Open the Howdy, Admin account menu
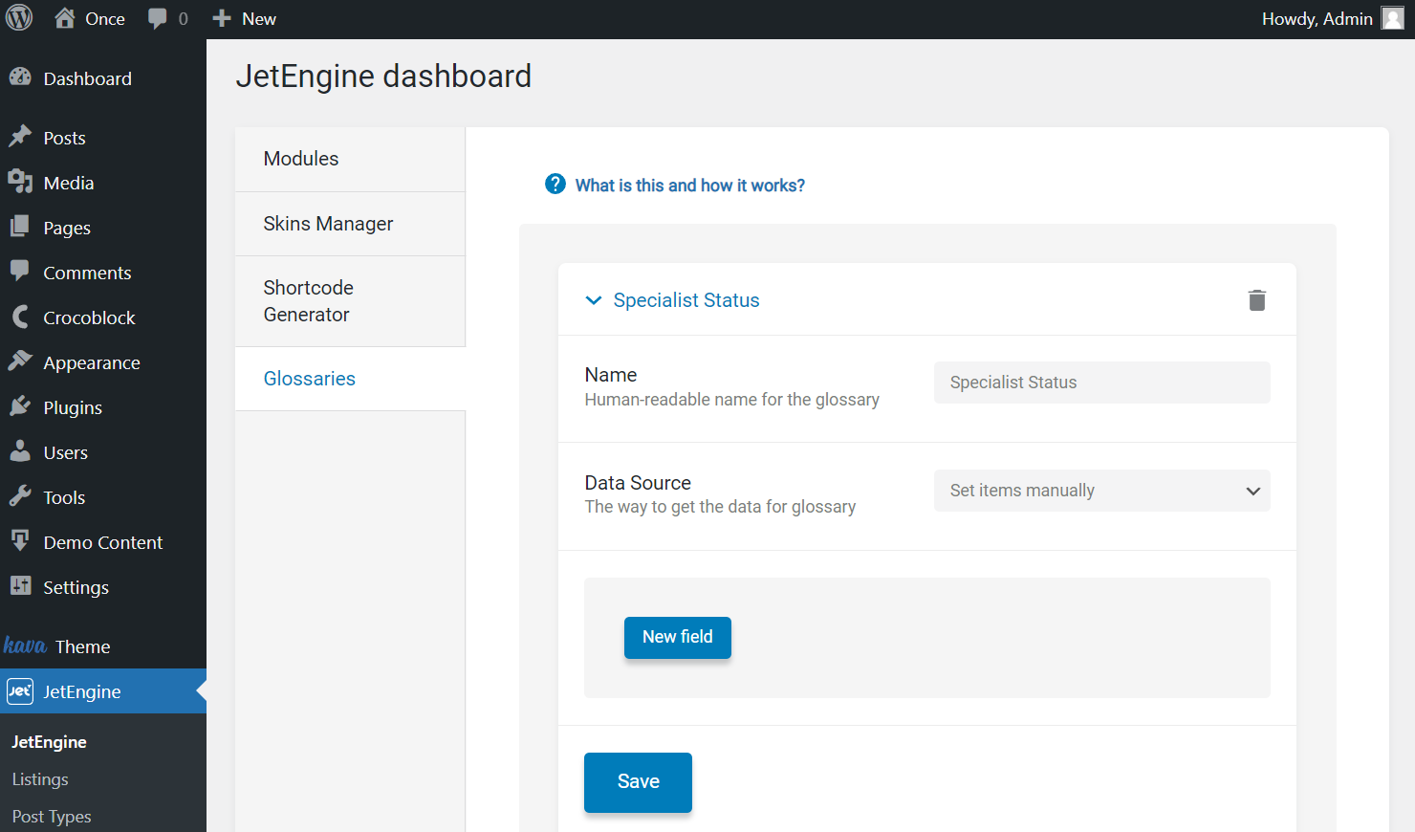Screen dimensions: 1415x832 point(1332,19)
